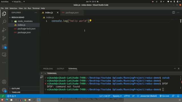
Task: Close the bottom terminal panel
Action: [x=179, y=69]
